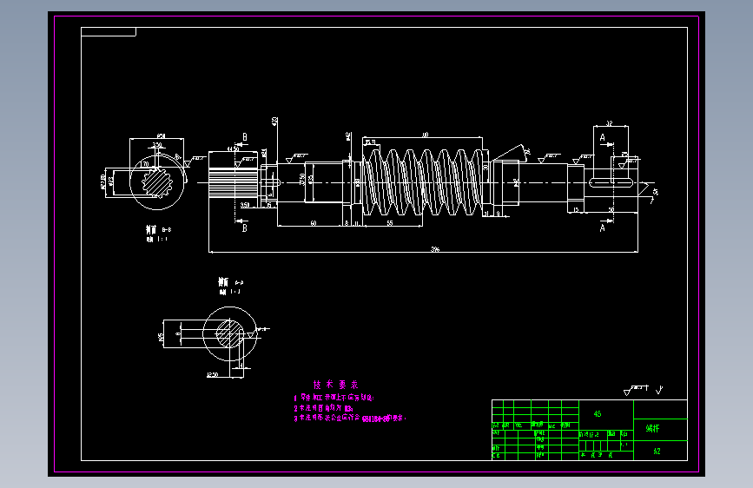Click the worm thread coils on the shaft
Image resolution: width=753 pixels, height=488 pixels.
tap(423, 182)
